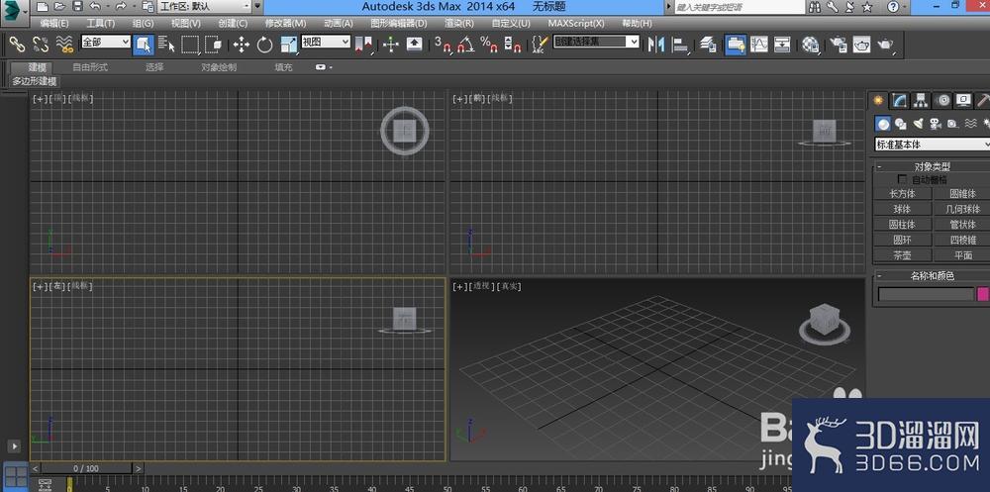Toggle the Spinner Snap icon
Viewport: 990px width, 492px height.
pyautogui.click(x=512, y=45)
